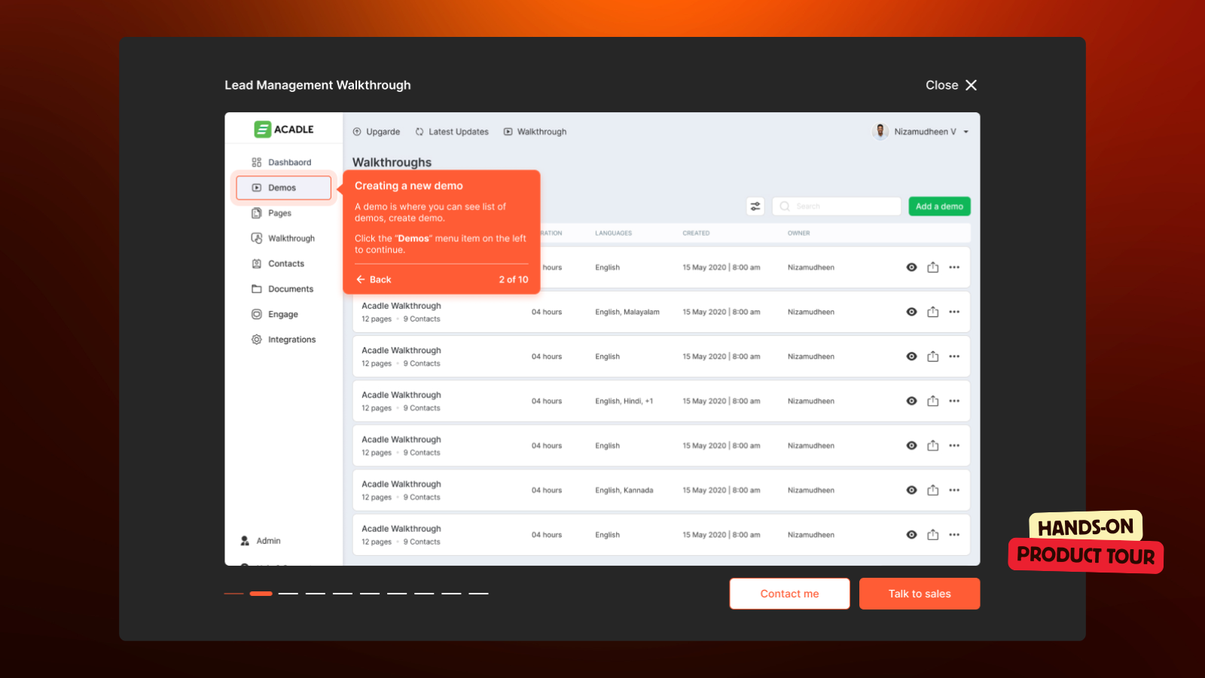Click the Integrations gear icon
This screenshot has width=1205, height=678.
tap(257, 340)
